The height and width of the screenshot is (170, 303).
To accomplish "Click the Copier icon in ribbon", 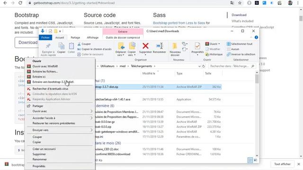I will coord(61,46).
